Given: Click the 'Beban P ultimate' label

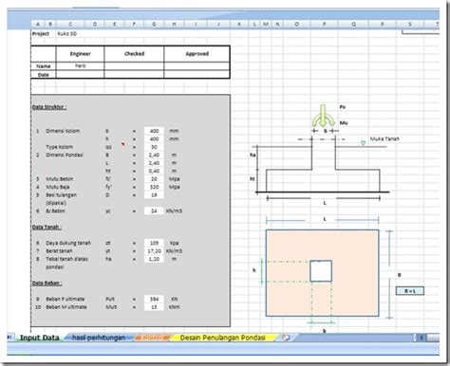Looking at the screenshot, I should [x=66, y=299].
